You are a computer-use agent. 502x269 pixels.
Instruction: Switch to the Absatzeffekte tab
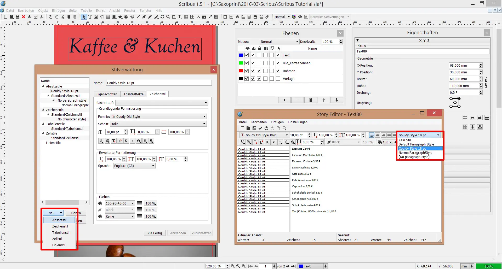[133, 94]
